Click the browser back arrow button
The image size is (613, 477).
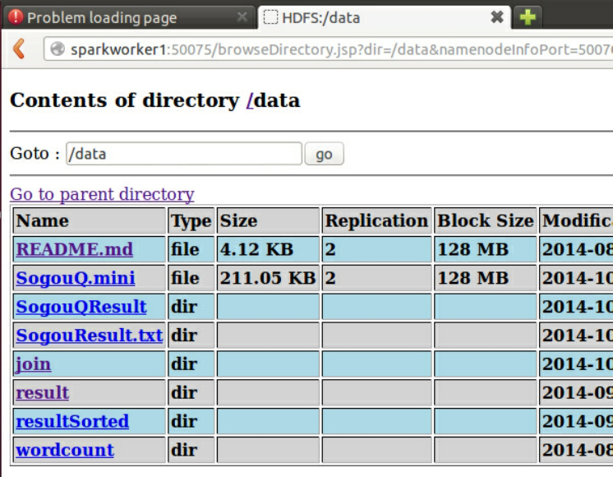pos(18,49)
